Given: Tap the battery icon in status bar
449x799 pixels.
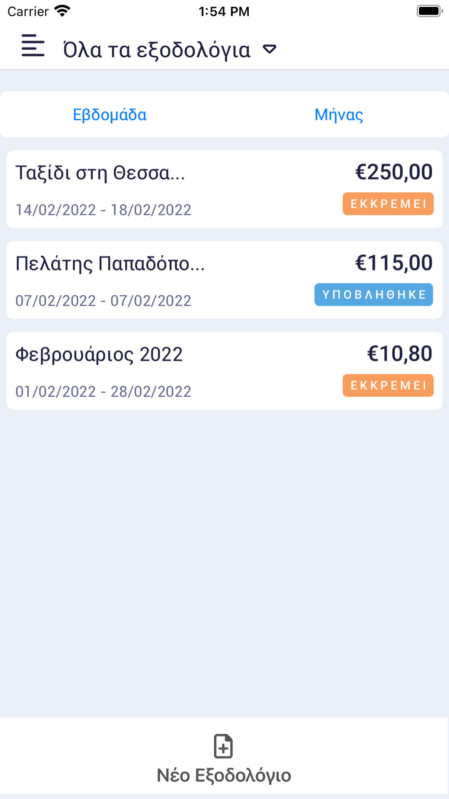Looking at the screenshot, I should [429, 11].
